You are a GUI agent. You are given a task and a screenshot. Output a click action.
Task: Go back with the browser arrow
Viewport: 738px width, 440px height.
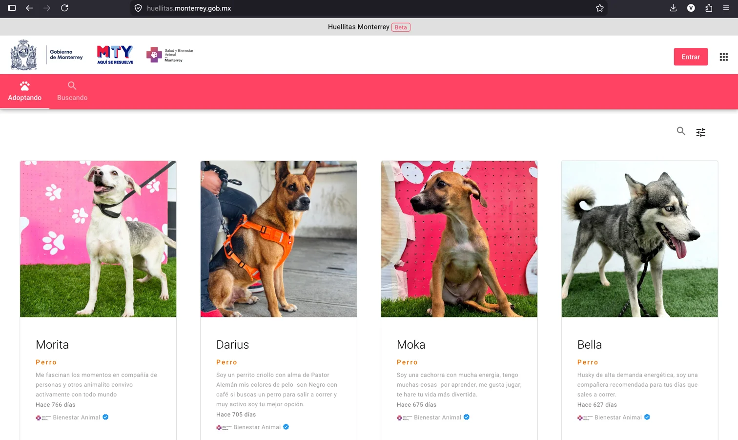click(x=29, y=8)
